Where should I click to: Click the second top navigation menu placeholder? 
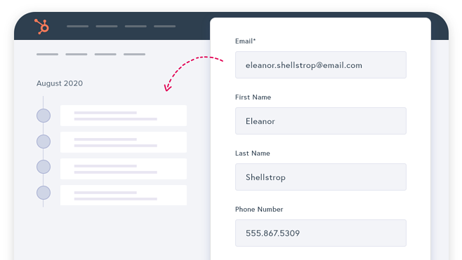click(107, 26)
